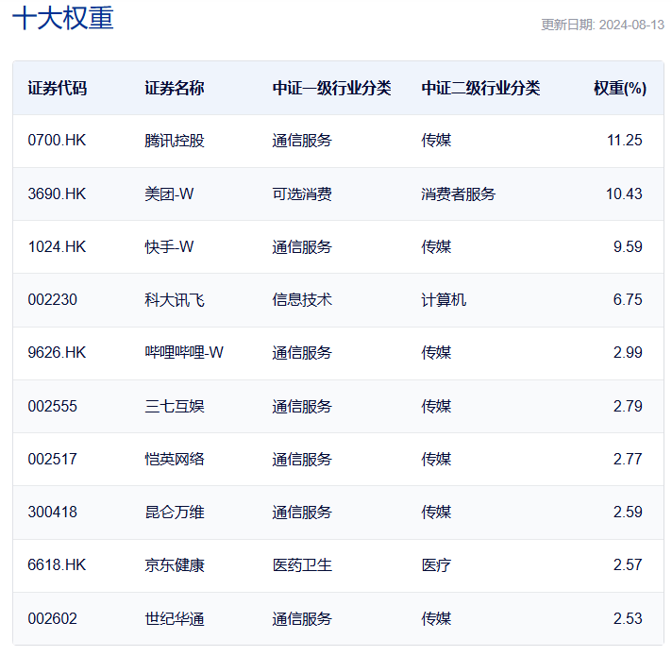This screenshot has height=656, width=672.
Task: Click the update date 2024-08-13
Action: [x=631, y=25]
